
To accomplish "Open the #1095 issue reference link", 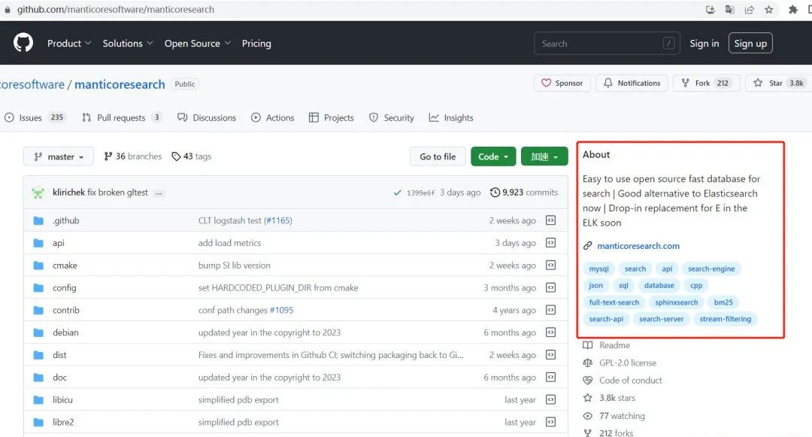I will 281,310.
